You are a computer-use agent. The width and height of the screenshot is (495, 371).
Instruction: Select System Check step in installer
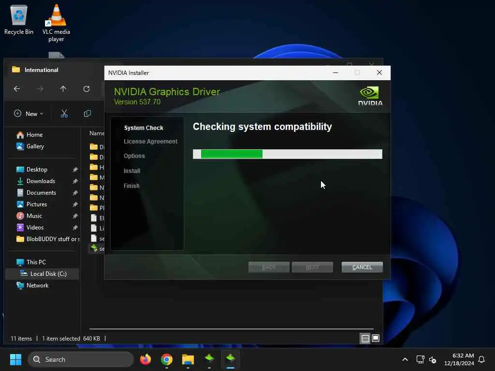click(144, 128)
